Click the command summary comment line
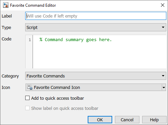The height and width of the screenshot is (125, 168). point(76,40)
